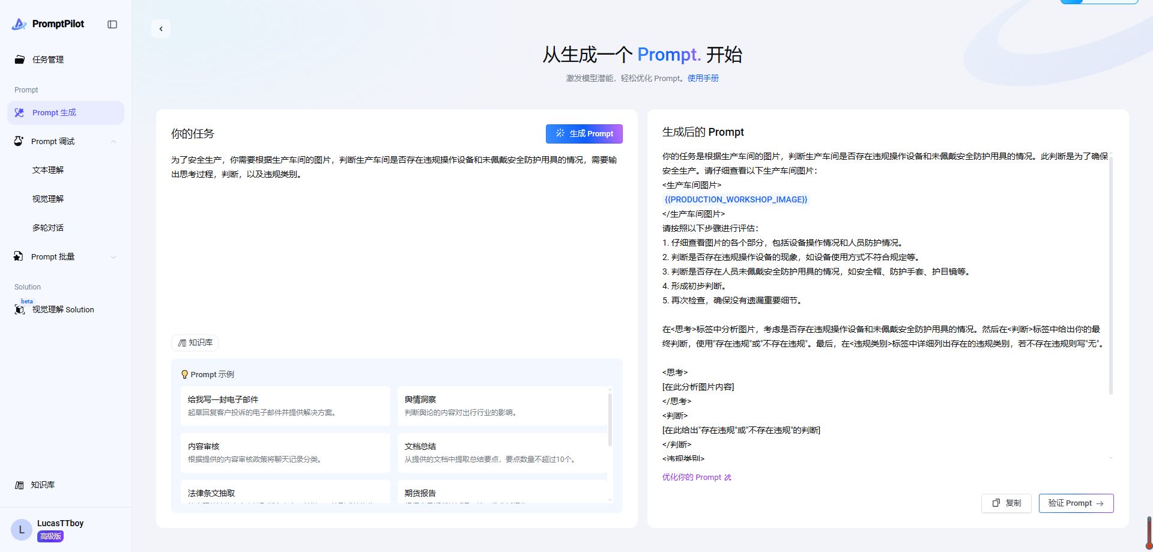
Task: Click the 生成 Prompt button
Action: pyautogui.click(x=584, y=134)
